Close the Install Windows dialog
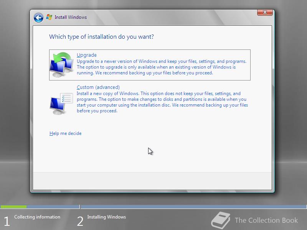 click(265, 12)
